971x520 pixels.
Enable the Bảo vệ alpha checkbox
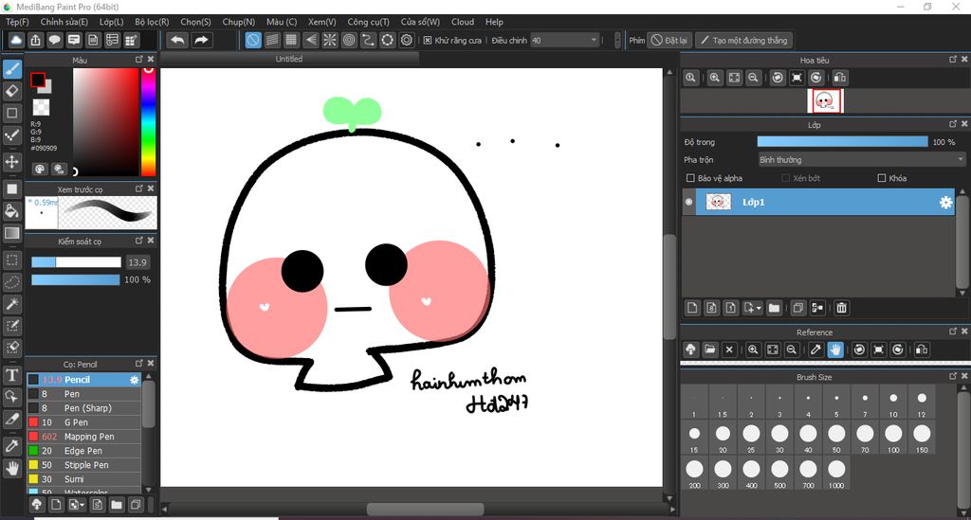(690, 178)
